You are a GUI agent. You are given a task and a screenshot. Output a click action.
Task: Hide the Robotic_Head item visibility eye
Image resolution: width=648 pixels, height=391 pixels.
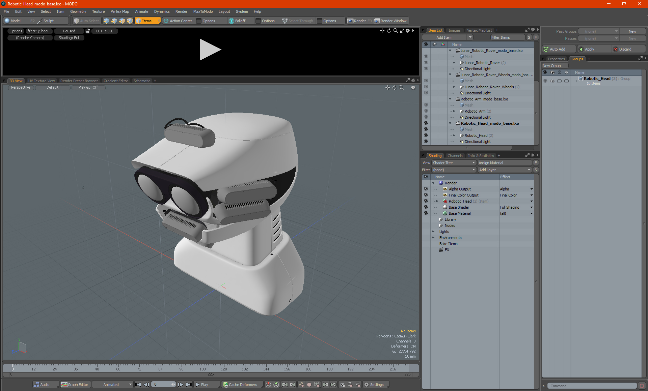(x=426, y=136)
